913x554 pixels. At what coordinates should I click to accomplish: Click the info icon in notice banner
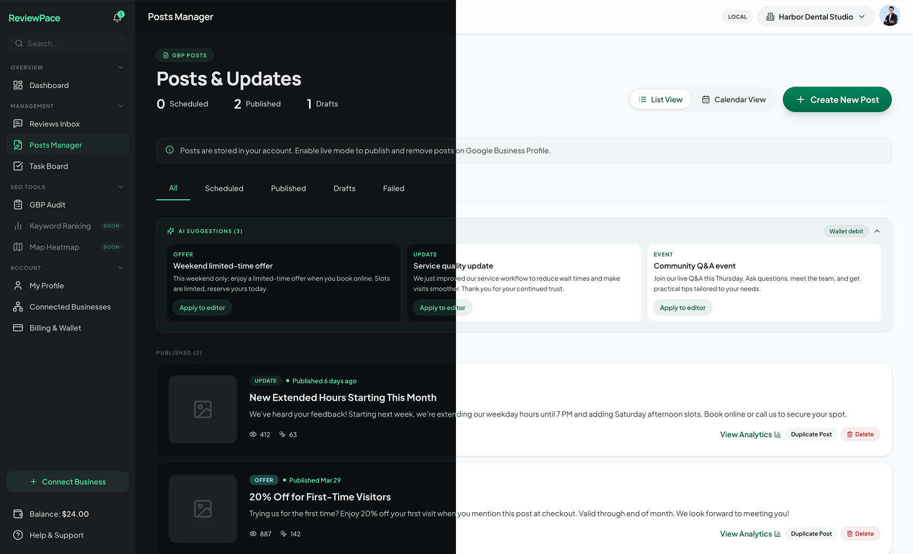pyautogui.click(x=170, y=150)
